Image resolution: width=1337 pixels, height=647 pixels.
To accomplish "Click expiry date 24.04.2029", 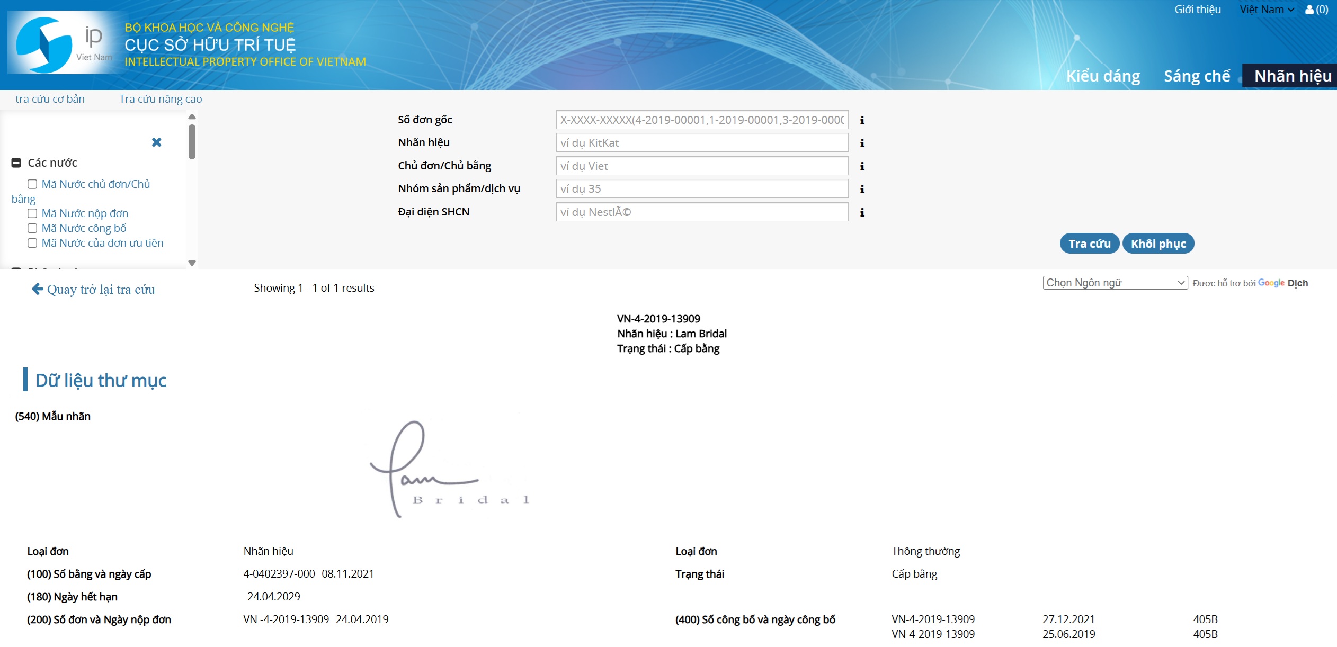I will [x=274, y=597].
